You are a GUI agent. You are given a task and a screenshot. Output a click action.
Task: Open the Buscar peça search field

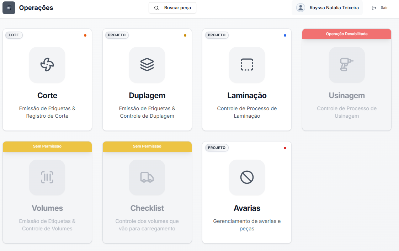(x=172, y=8)
